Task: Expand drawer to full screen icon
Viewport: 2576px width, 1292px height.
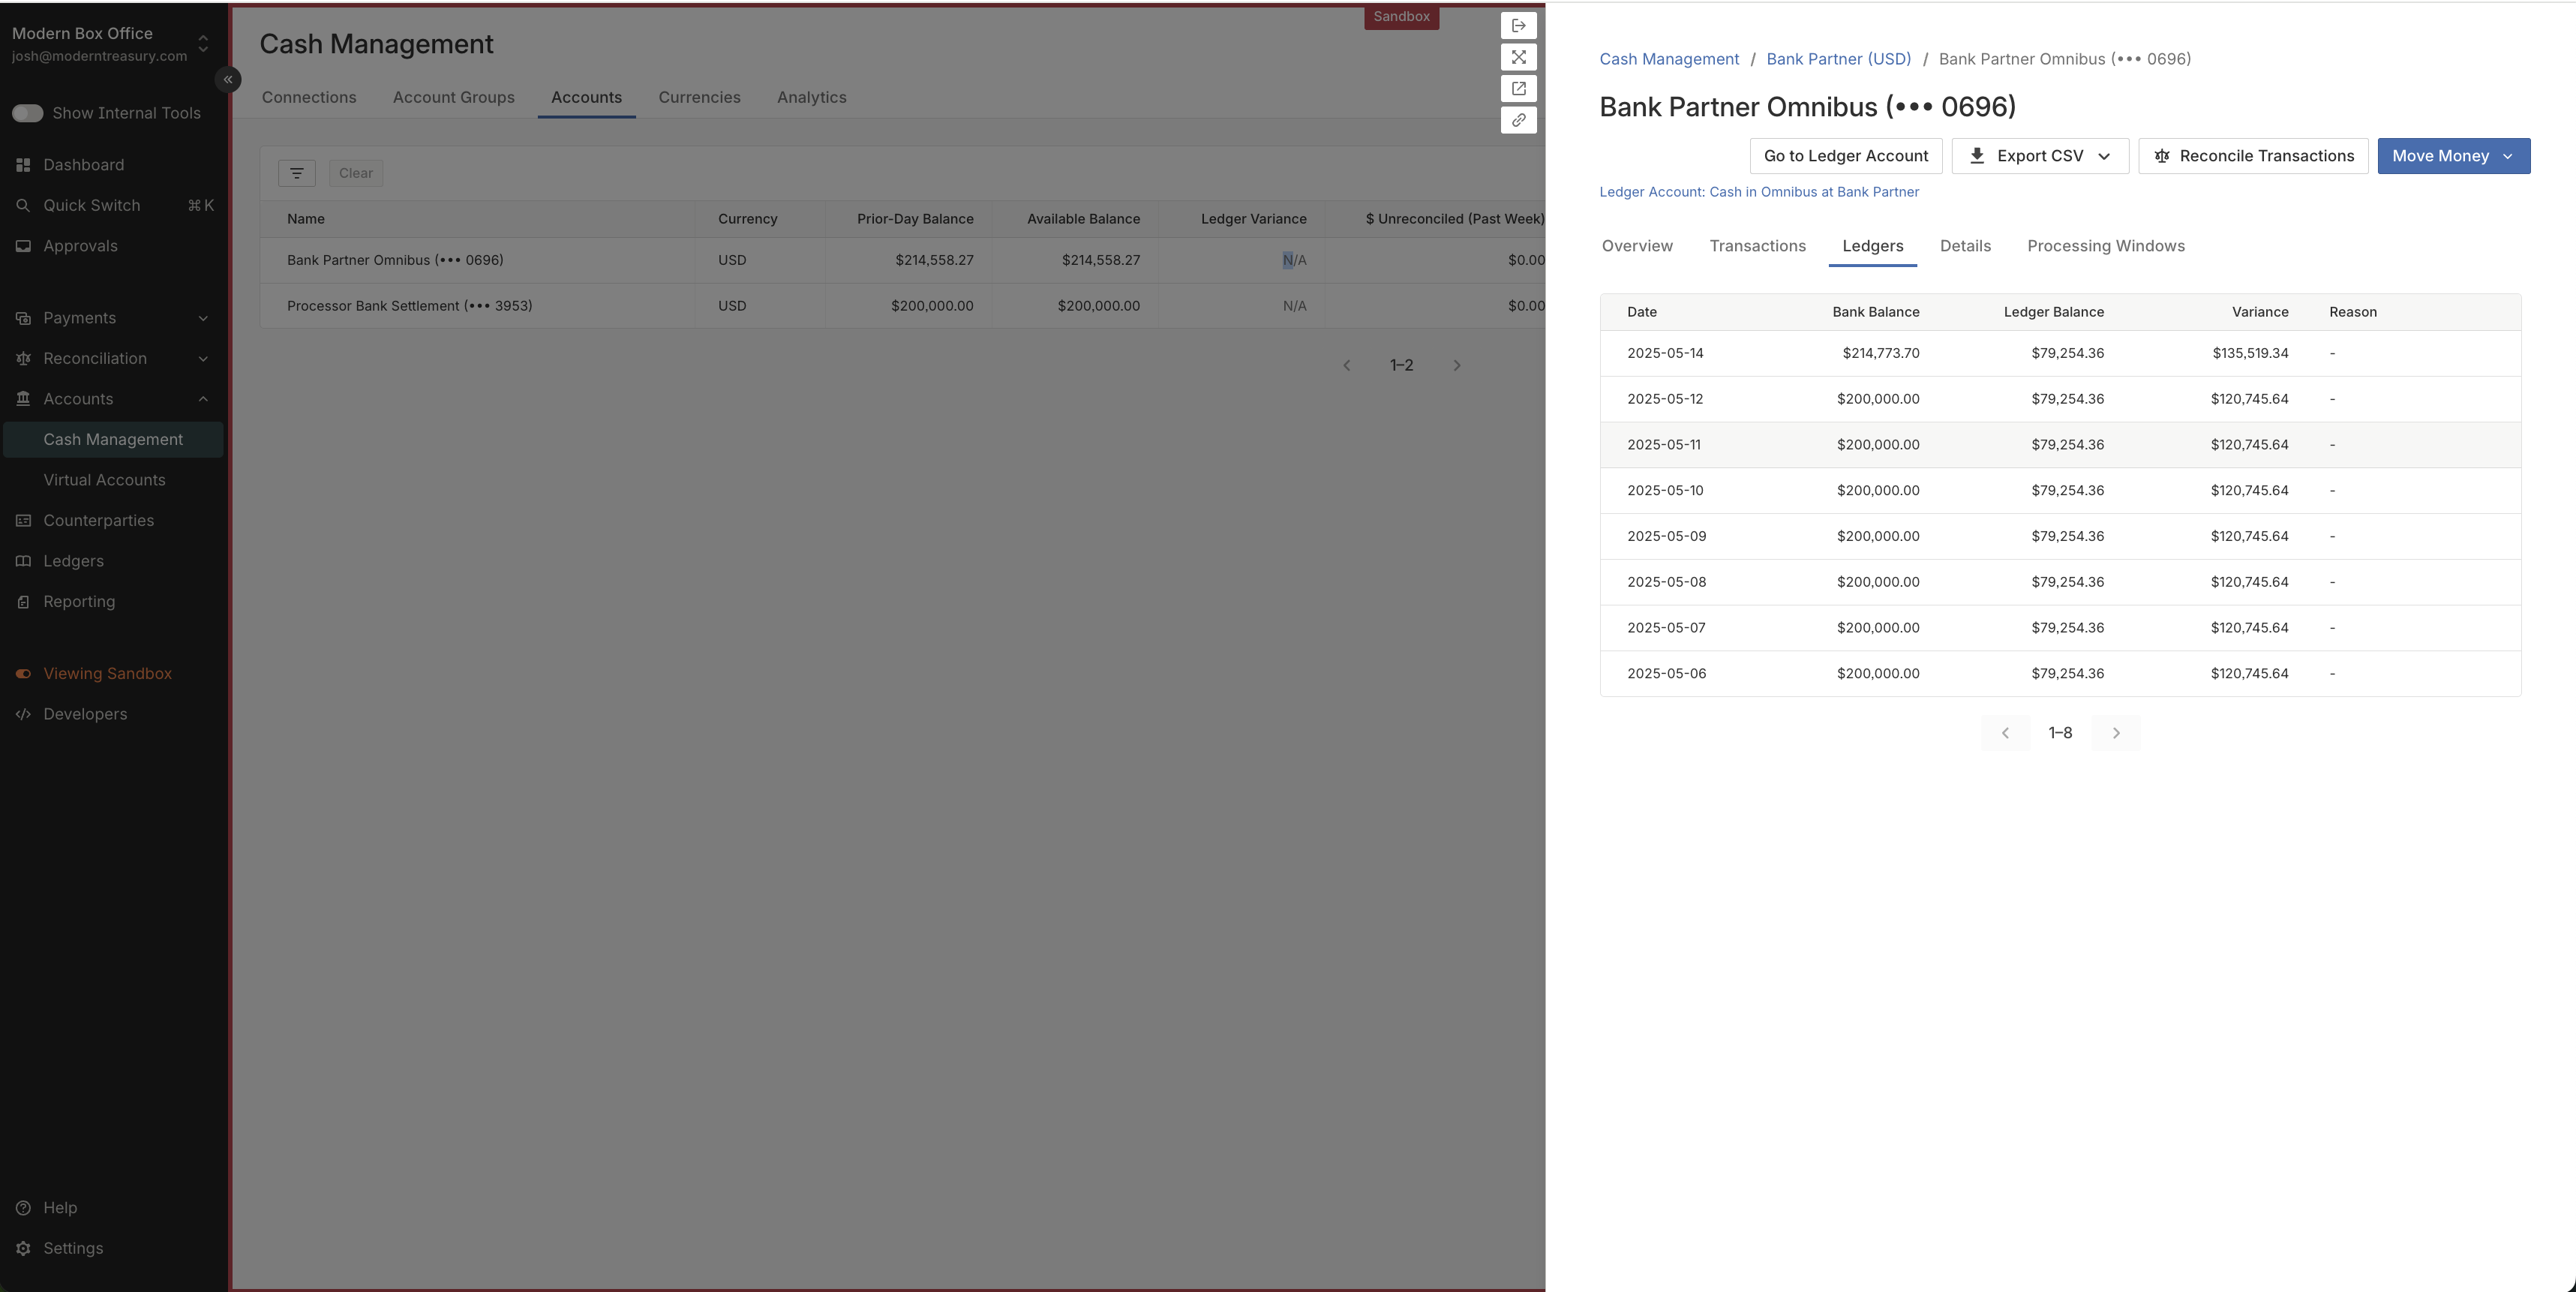Action: pyautogui.click(x=1518, y=57)
